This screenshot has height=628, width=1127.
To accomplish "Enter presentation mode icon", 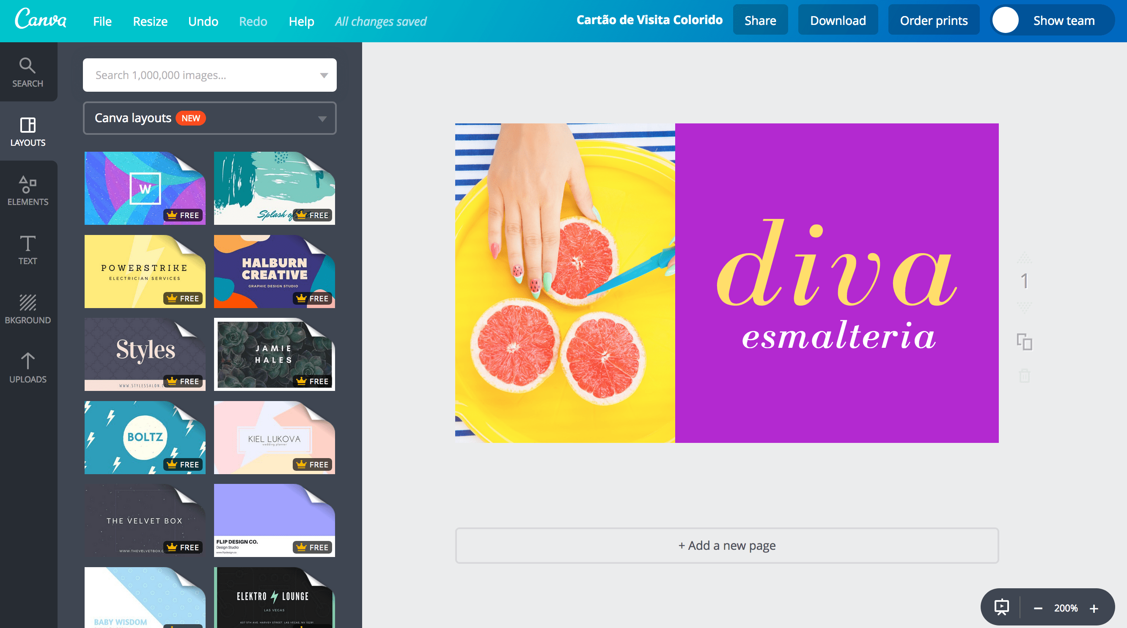I will [1002, 607].
